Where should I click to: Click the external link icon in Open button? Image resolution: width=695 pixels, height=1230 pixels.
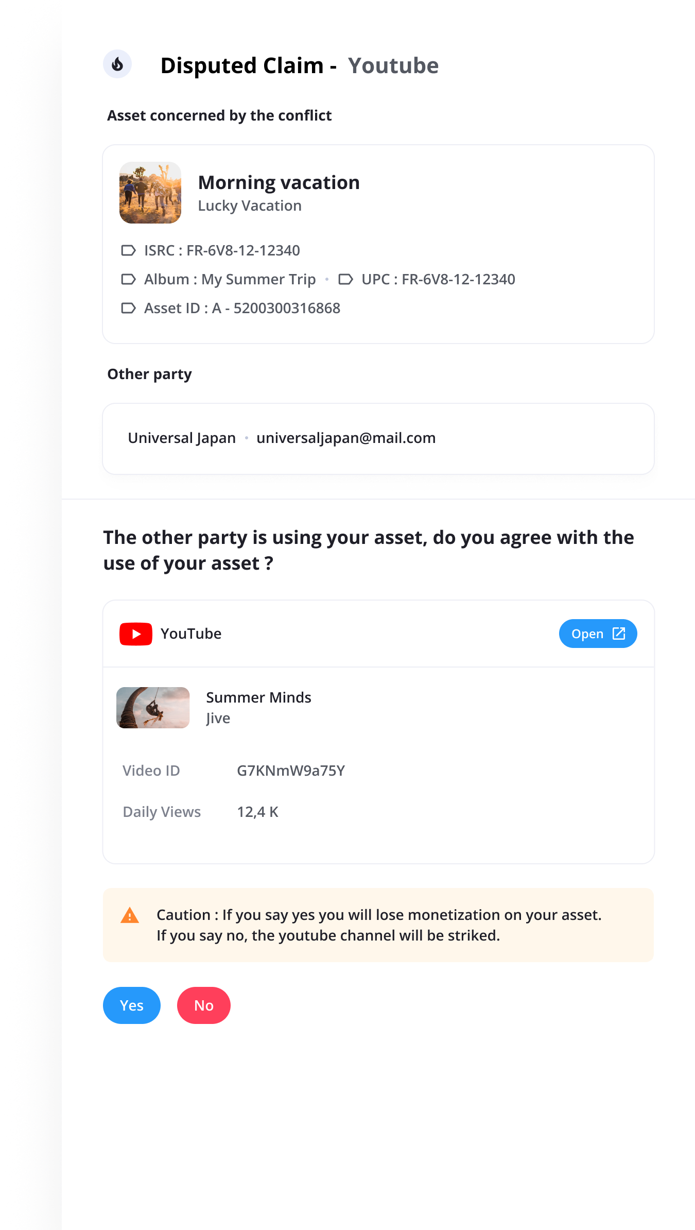(619, 634)
